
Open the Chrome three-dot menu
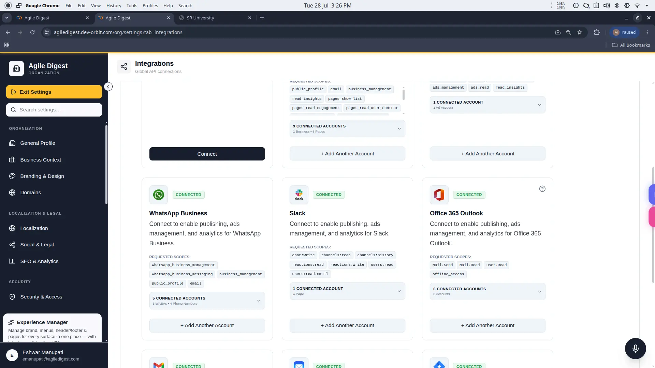(647, 32)
